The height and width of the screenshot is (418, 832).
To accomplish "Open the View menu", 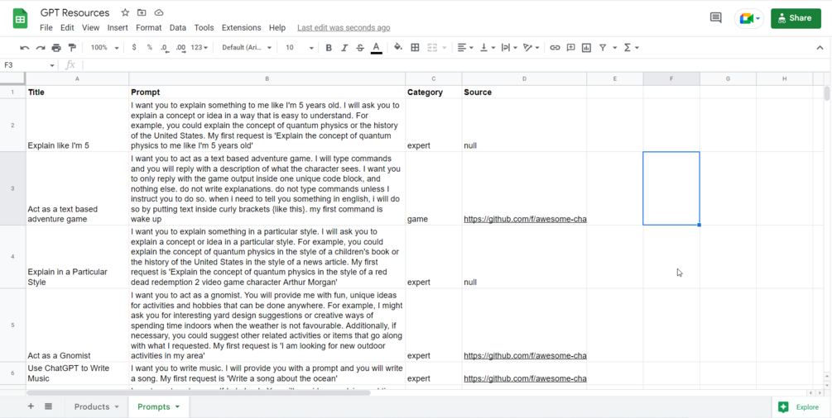I will 91,27.
